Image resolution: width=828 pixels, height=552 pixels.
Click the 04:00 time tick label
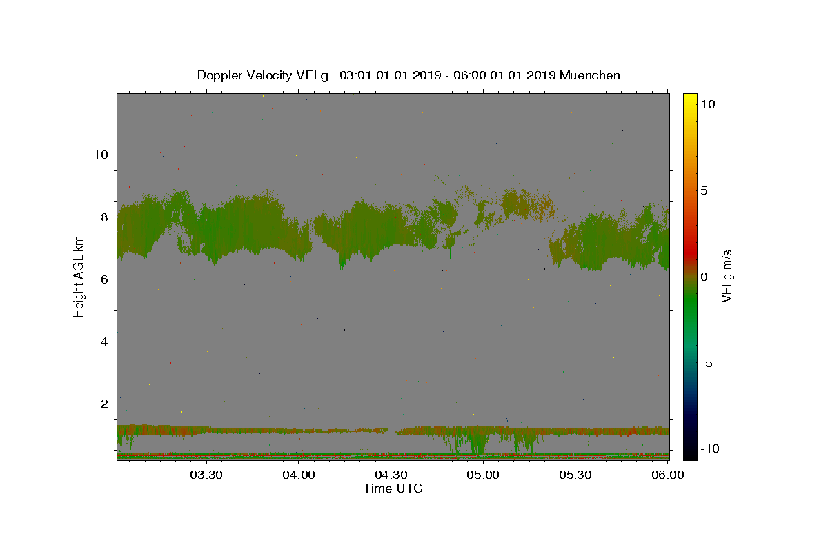(298, 475)
